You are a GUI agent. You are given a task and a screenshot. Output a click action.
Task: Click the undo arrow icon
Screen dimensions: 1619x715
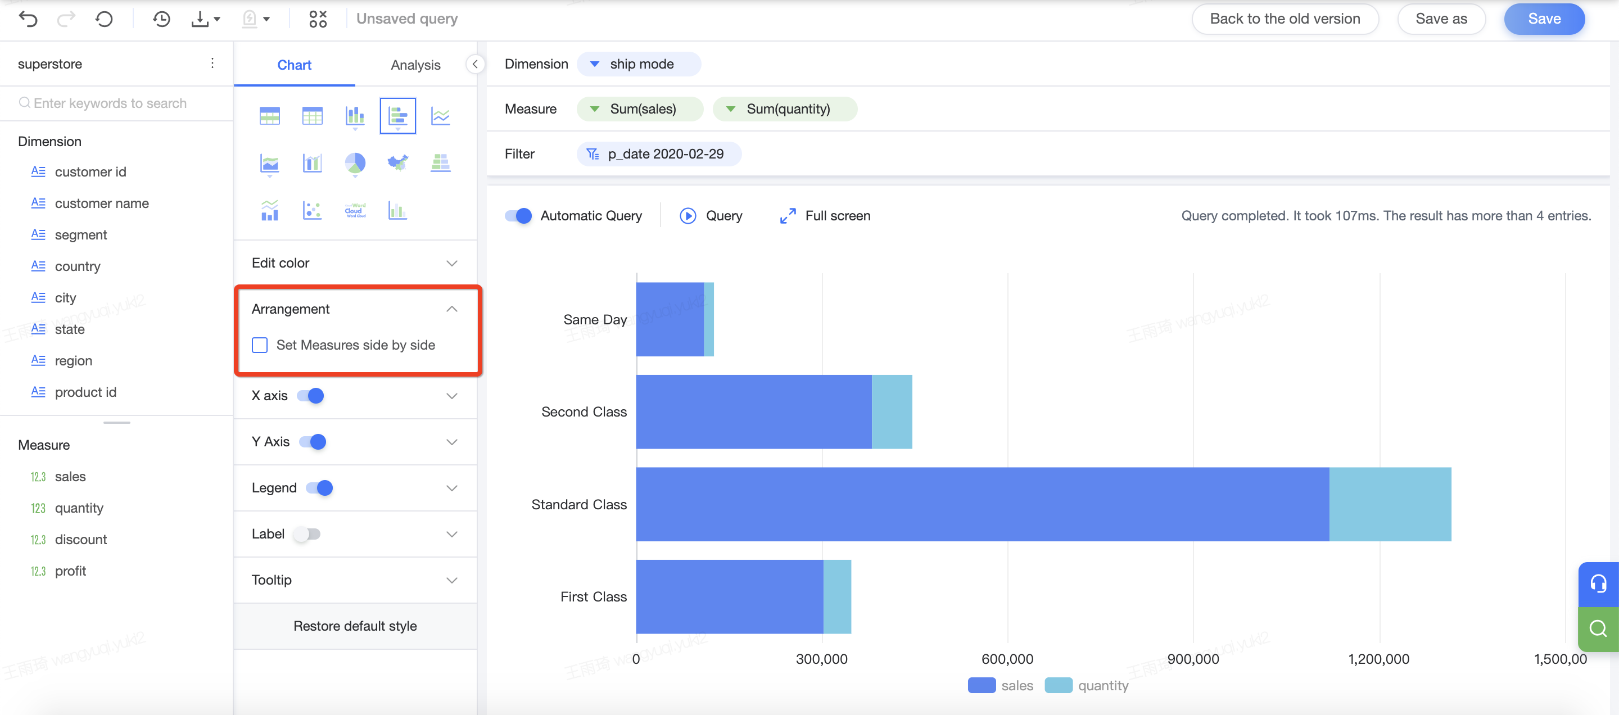tap(28, 19)
